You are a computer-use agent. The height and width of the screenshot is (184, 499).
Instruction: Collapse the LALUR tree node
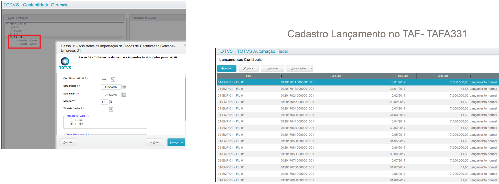coord(11,37)
